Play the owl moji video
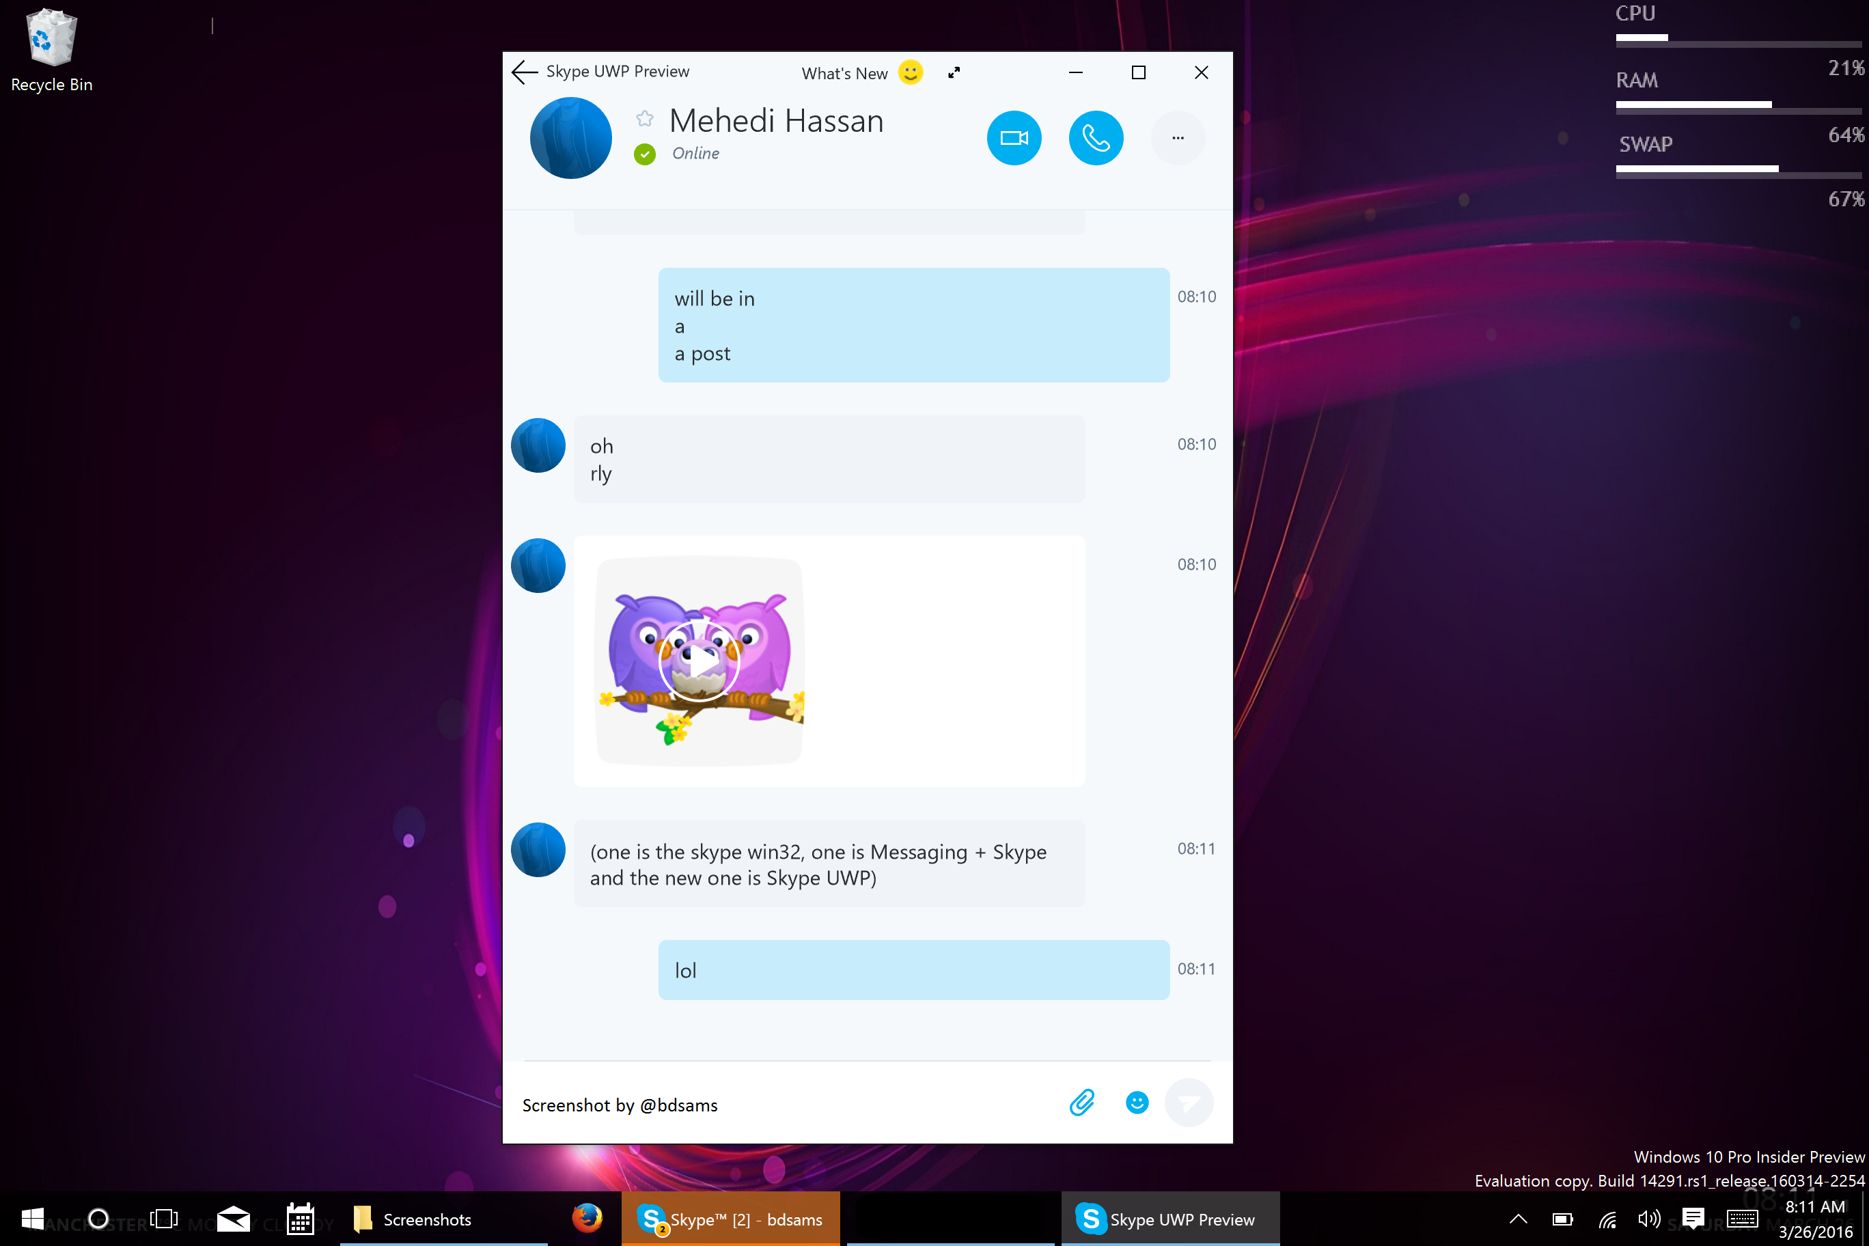This screenshot has width=1869, height=1246. pos(700,661)
